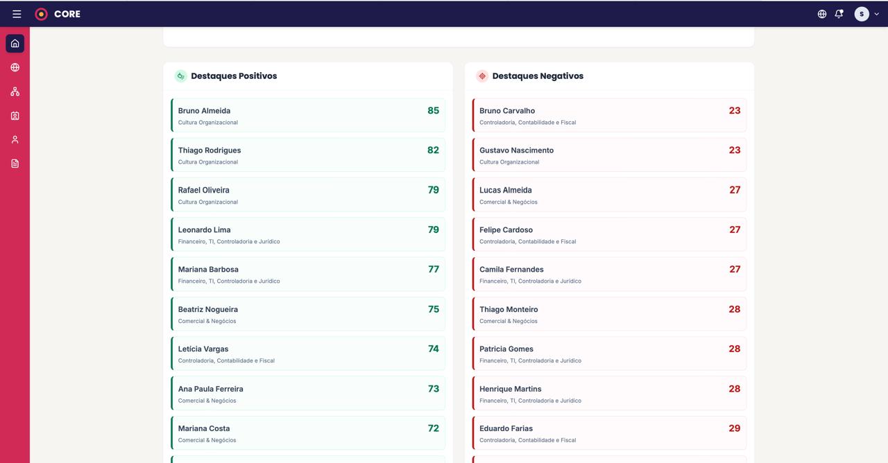Expand the user account dropdown chevron

tap(877, 14)
